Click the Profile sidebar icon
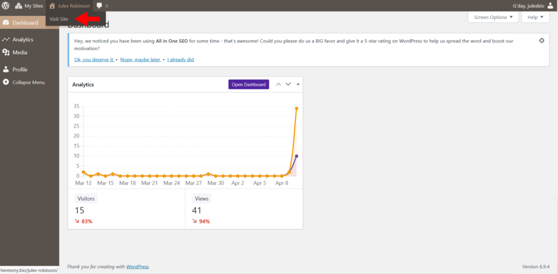 pyautogui.click(x=6, y=70)
